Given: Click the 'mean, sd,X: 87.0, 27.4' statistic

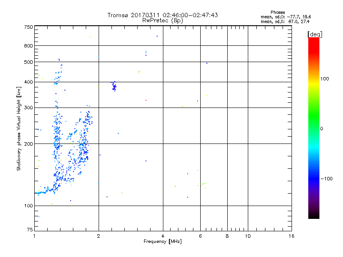Looking at the screenshot, I should click(x=285, y=21).
